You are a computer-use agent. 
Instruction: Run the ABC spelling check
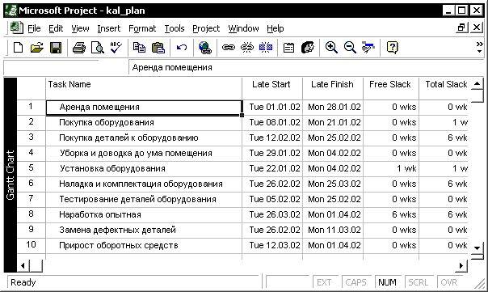click(116, 48)
